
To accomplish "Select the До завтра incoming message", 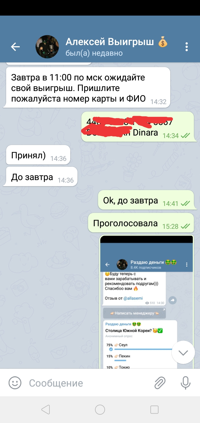I will pyautogui.click(x=42, y=176).
